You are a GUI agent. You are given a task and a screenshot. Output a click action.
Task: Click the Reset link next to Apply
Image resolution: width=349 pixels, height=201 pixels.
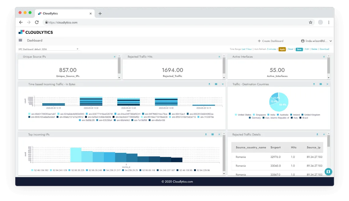click(x=290, y=49)
